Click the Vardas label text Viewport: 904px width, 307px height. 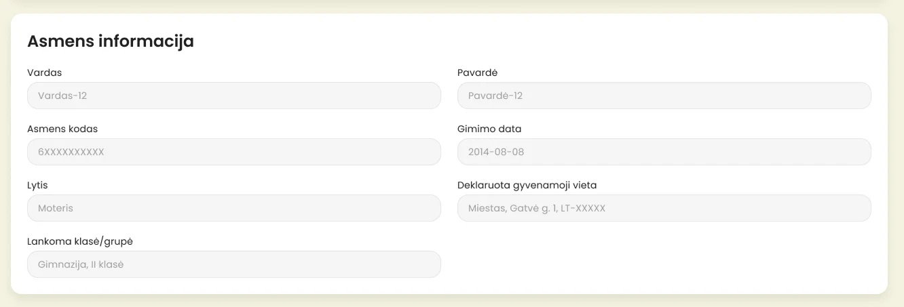(45, 73)
